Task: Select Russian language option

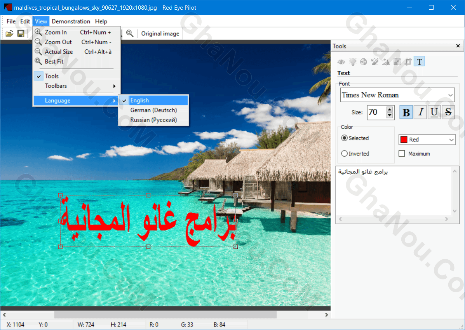Action: point(153,120)
